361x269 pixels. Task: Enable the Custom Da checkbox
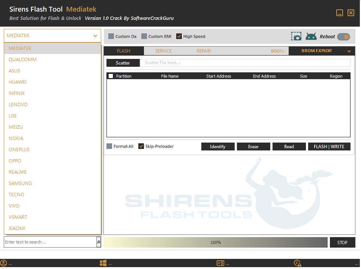tap(111, 36)
